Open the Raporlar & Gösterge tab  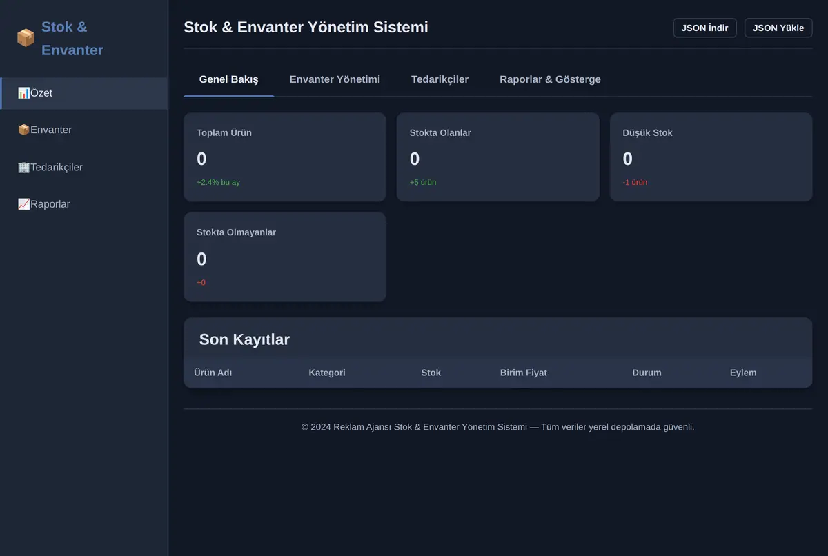550,79
